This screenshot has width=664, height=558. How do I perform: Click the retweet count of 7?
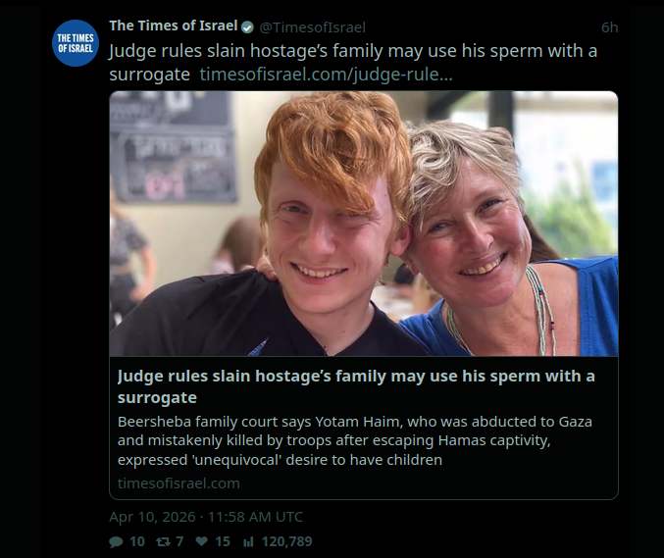click(x=179, y=541)
